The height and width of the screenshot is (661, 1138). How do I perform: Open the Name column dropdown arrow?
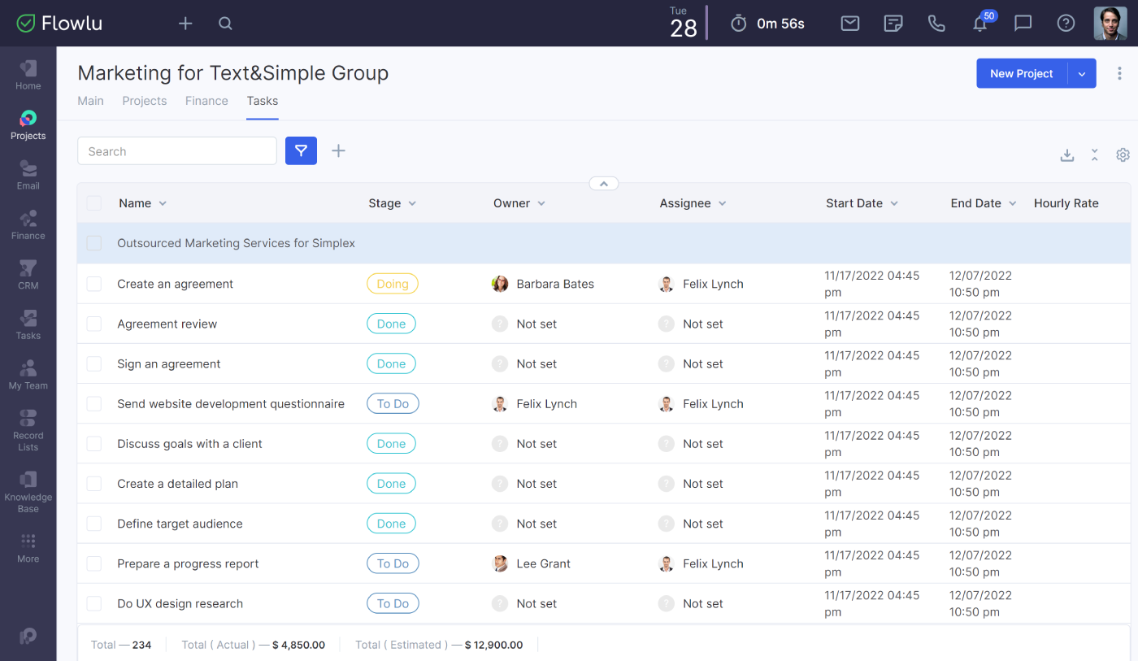pos(163,203)
